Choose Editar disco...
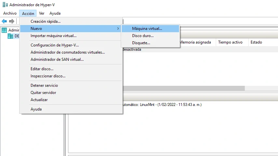 [x=71, y=69]
